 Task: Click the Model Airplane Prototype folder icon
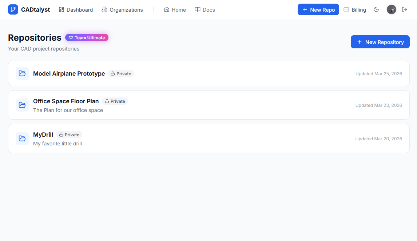(22, 73)
